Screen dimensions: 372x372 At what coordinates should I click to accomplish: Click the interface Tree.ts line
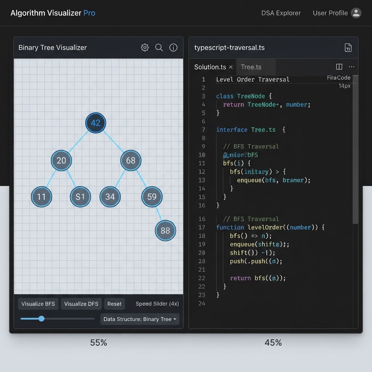[x=251, y=130]
